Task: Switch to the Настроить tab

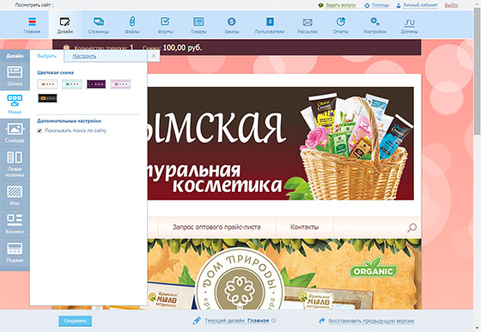Action: click(x=84, y=56)
